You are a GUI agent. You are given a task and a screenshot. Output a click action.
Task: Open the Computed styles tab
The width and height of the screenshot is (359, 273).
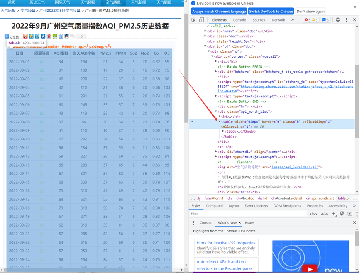click(214, 206)
